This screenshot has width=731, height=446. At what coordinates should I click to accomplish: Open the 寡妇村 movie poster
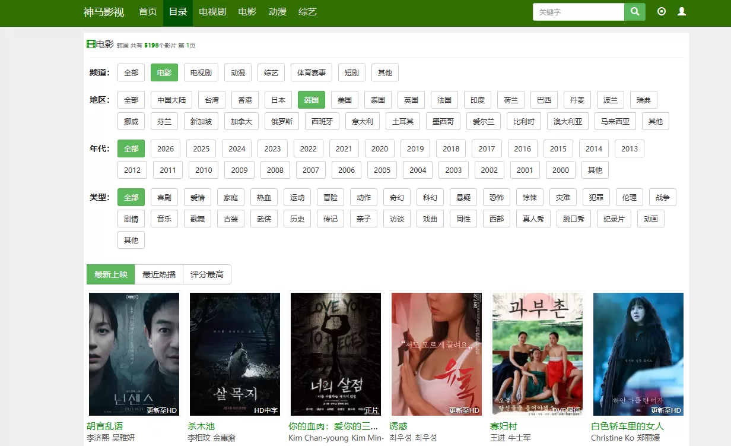coord(538,354)
